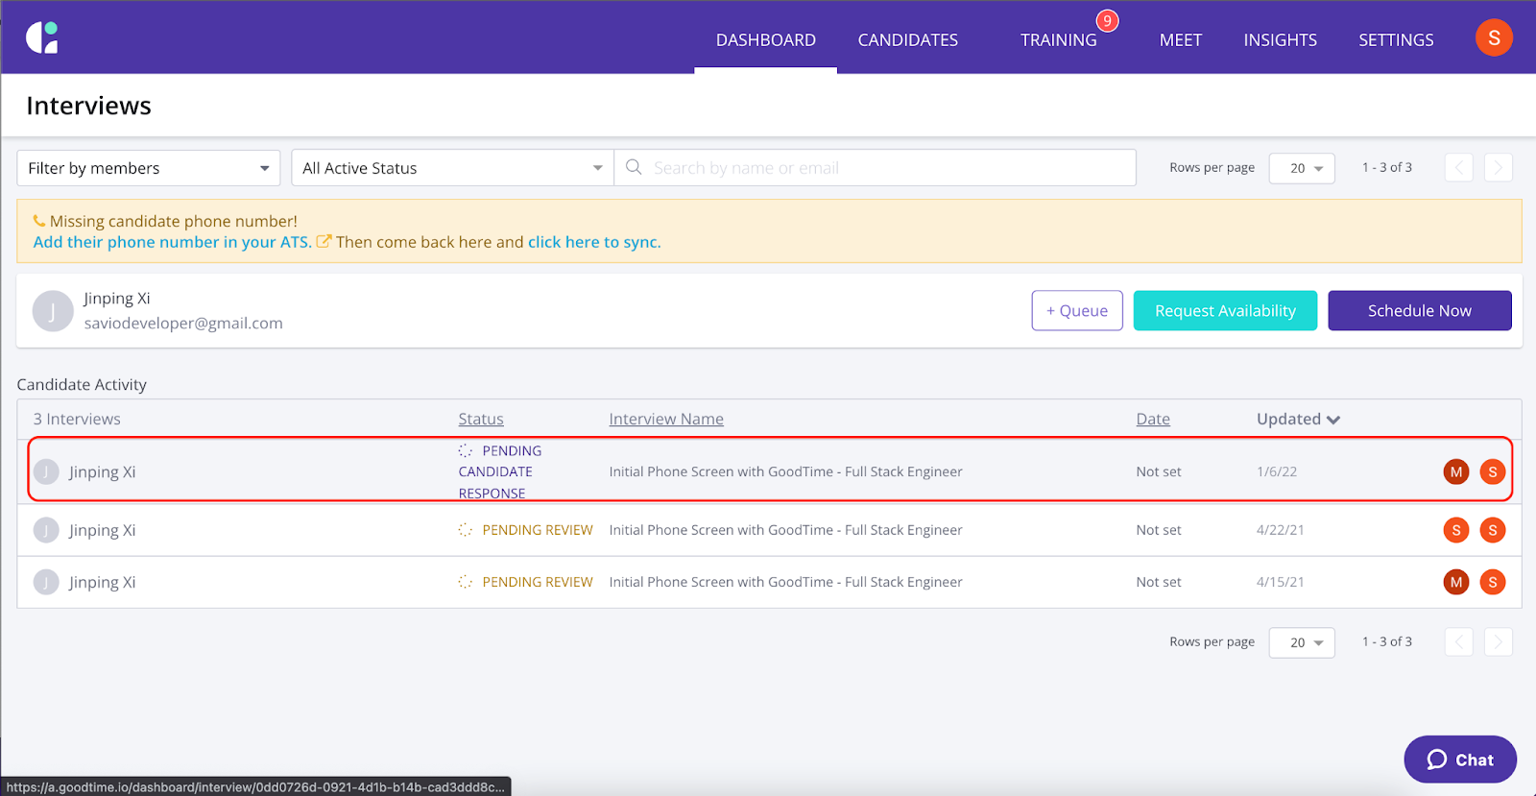Click the M interviewer avatar on 1/6/22 row
Viewport: 1536px width, 796px height.
(1455, 471)
